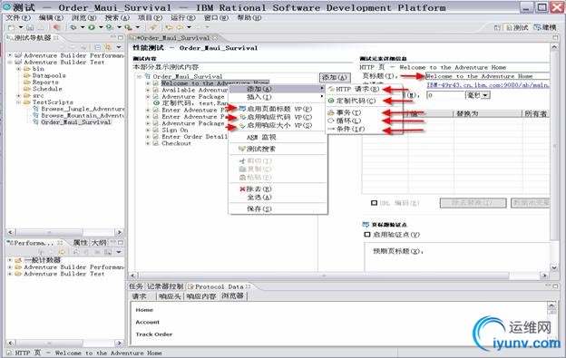Open dropdown arrow next to Run icon
The width and height of the screenshot is (566, 358).
[x=101, y=27]
